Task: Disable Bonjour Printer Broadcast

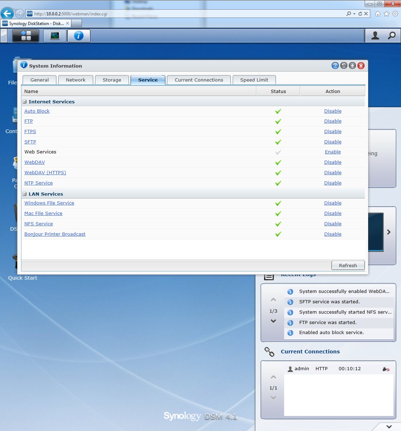Action: (x=333, y=234)
